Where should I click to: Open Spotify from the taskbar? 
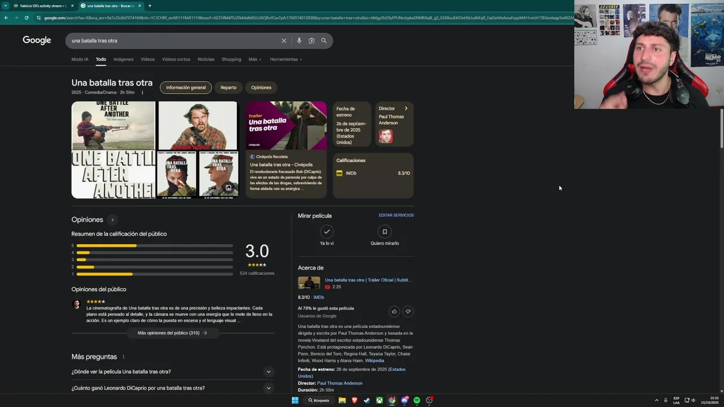[x=417, y=400]
